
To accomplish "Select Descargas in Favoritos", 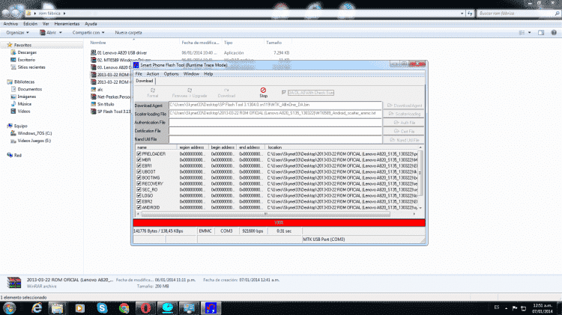I will [x=27, y=52].
